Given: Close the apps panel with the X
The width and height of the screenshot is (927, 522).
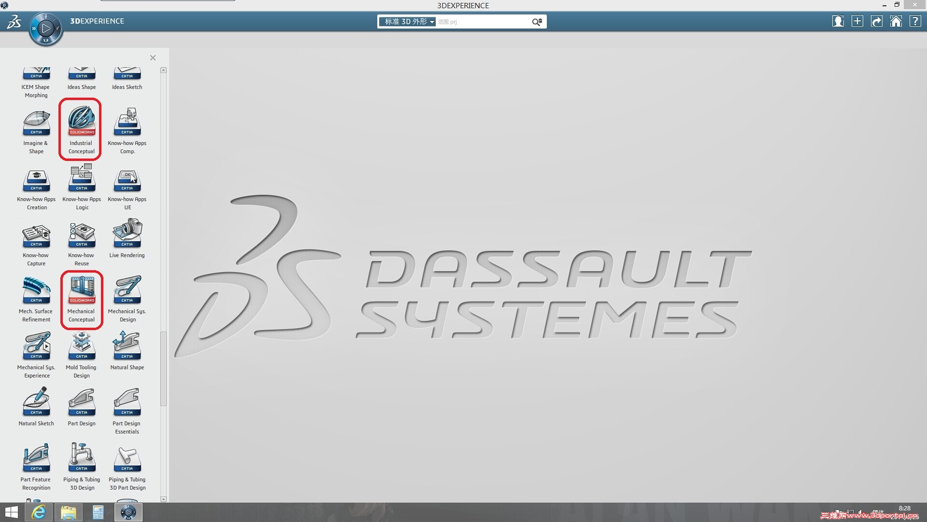Looking at the screenshot, I should click(x=153, y=58).
